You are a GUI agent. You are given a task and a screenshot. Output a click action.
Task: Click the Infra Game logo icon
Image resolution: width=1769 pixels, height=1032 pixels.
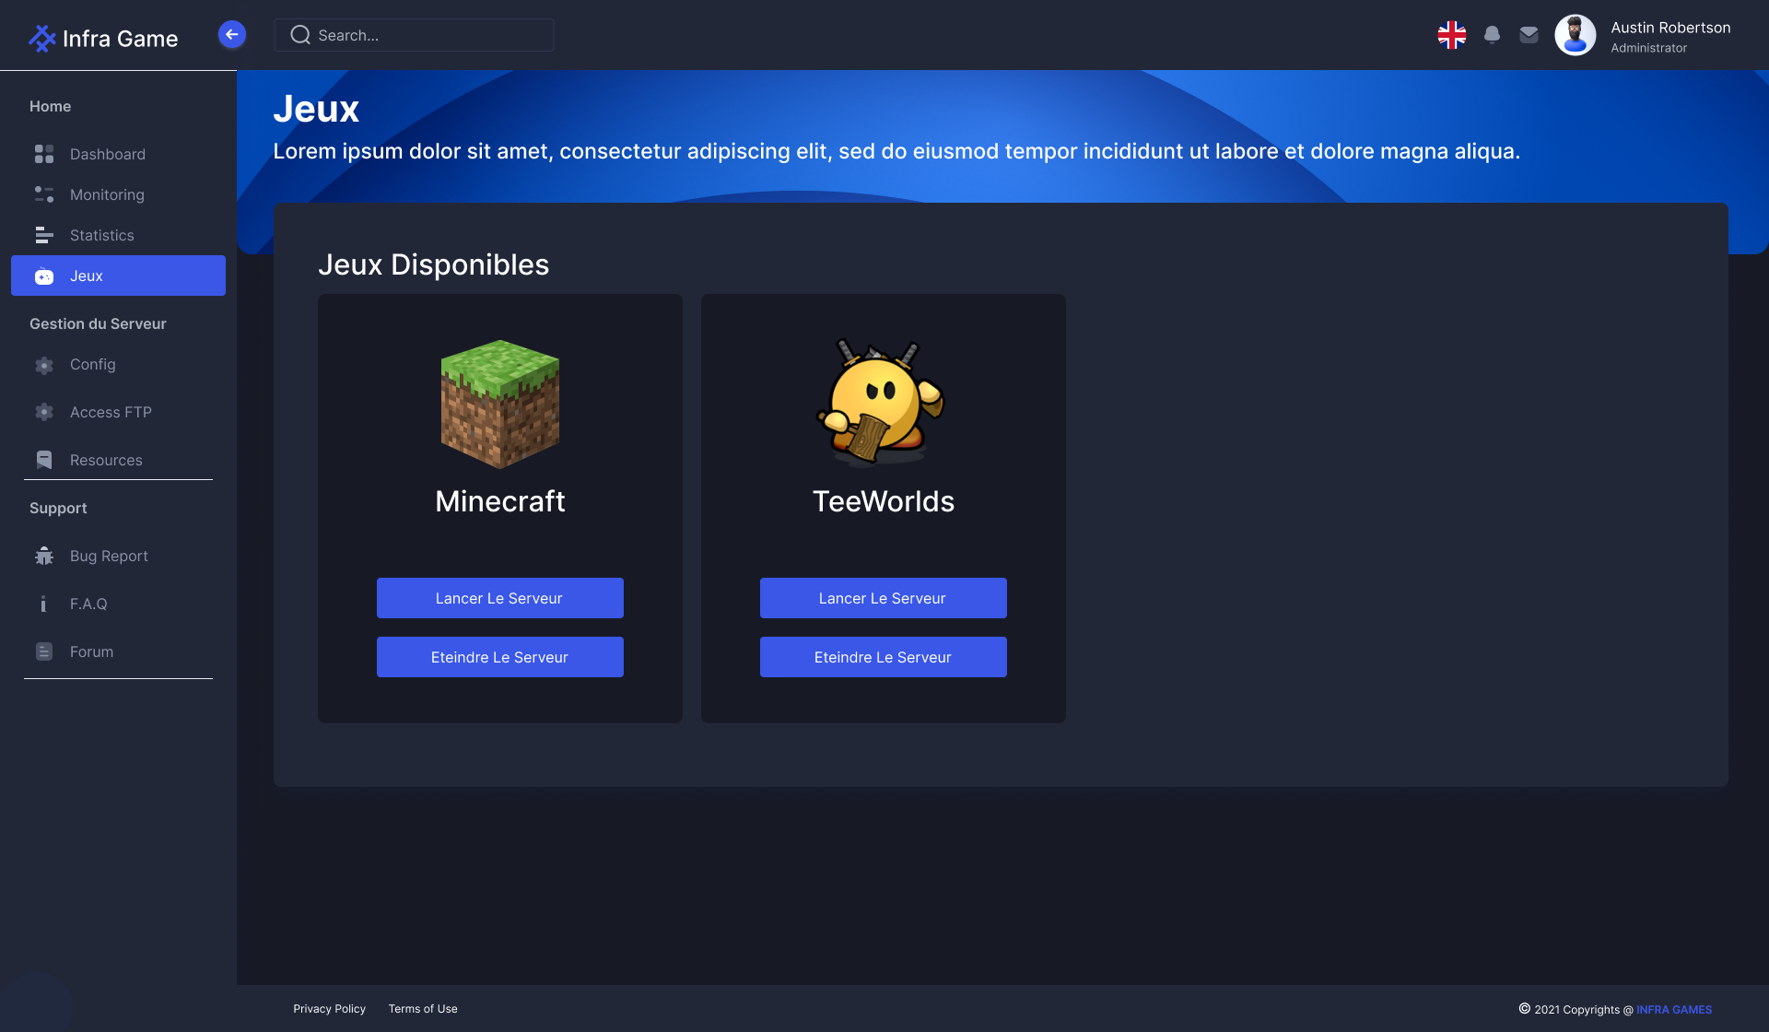click(x=42, y=38)
